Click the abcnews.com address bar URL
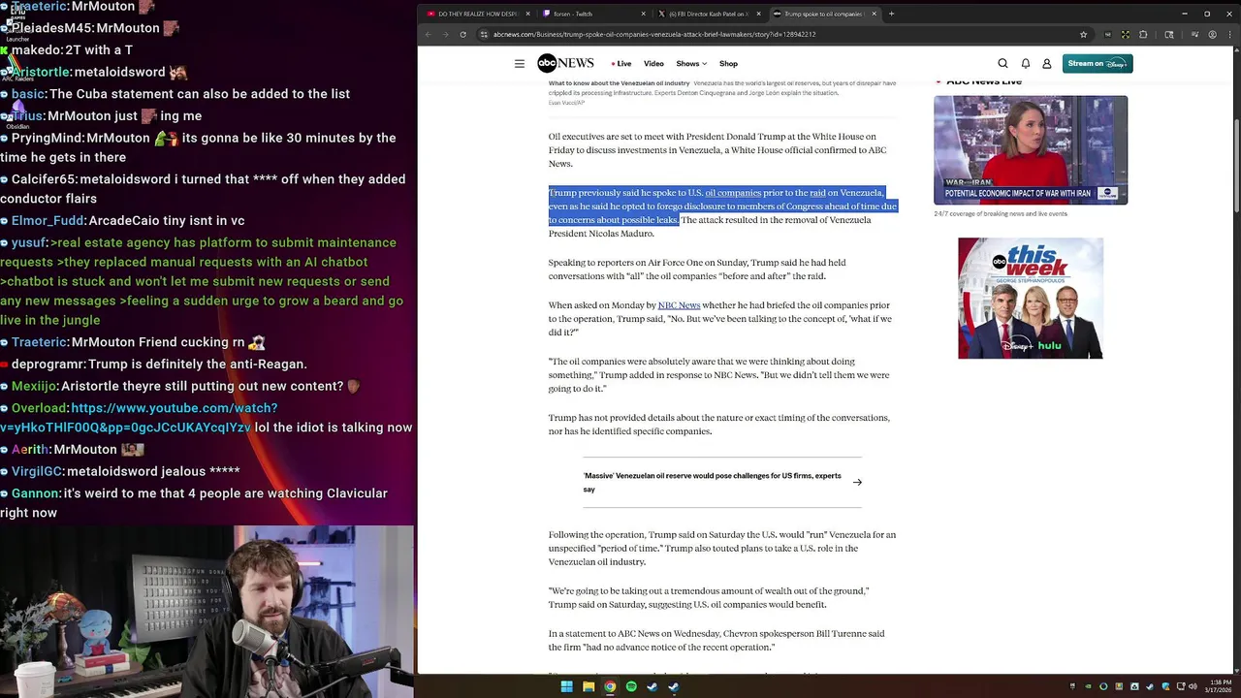Screen dimensions: 1241x698 point(654,34)
